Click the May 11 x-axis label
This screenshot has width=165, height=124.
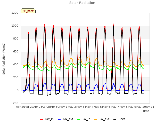(x=150, y=107)
